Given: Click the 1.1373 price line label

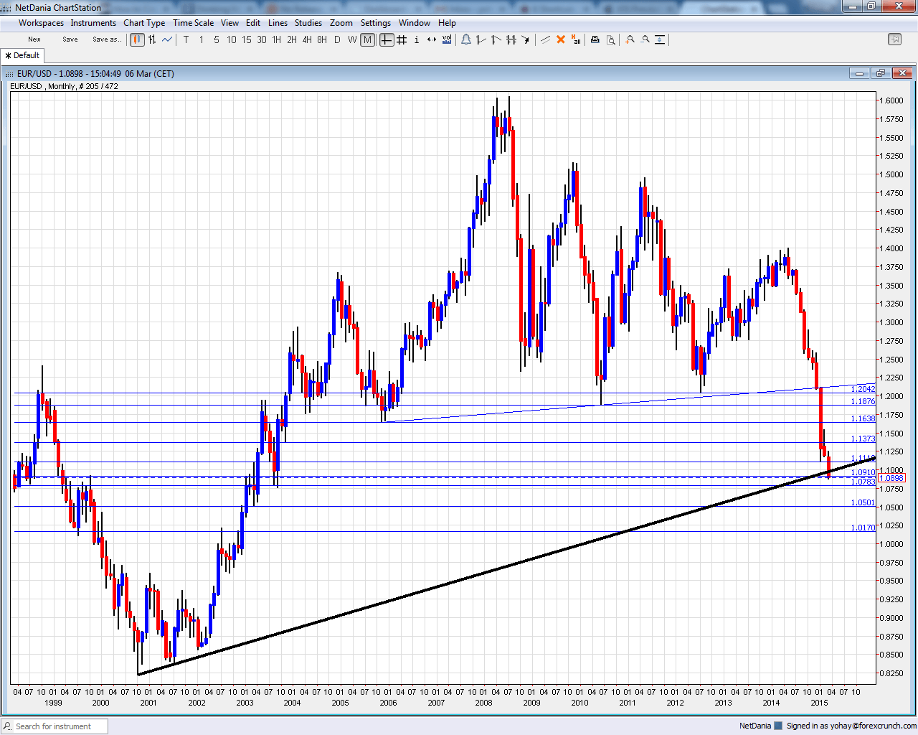Looking at the screenshot, I should click(x=863, y=439).
